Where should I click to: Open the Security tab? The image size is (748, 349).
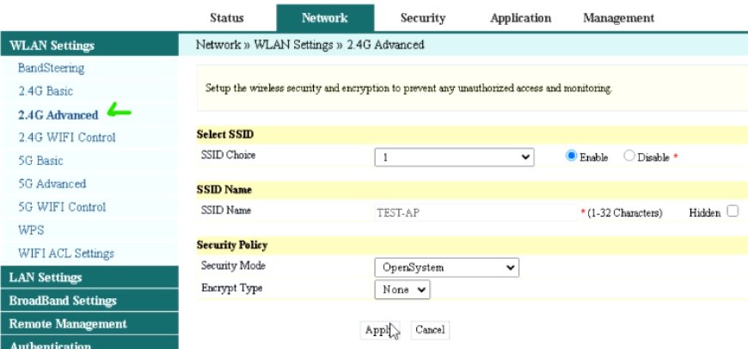[x=423, y=18]
